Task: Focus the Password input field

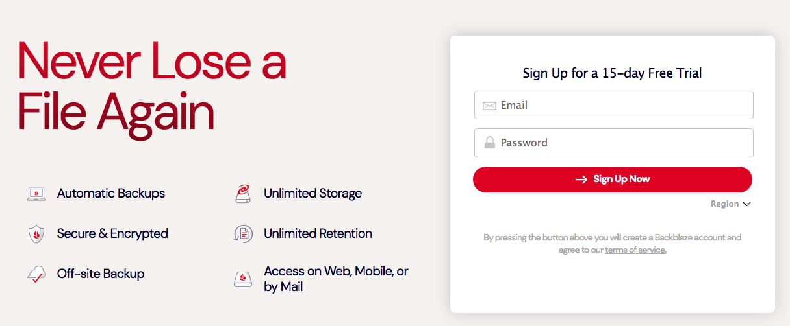Action: pyautogui.click(x=614, y=143)
